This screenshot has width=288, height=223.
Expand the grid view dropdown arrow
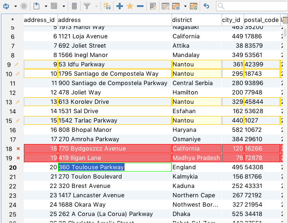click(64, 7)
